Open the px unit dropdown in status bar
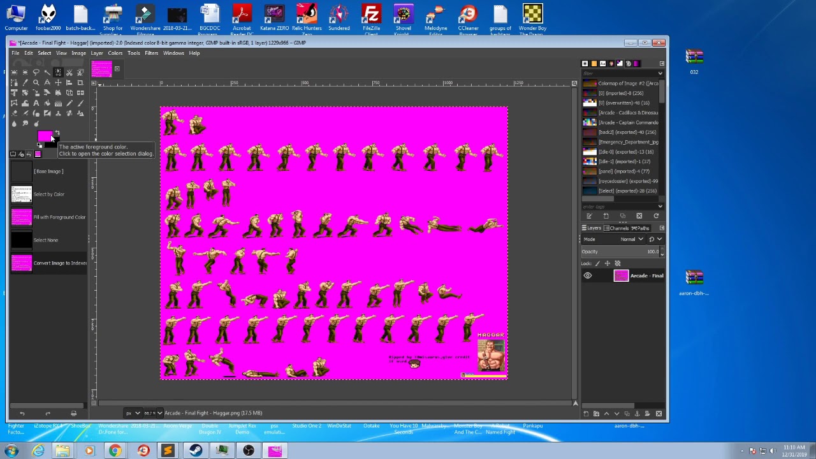This screenshot has width=816, height=459. pos(133,413)
